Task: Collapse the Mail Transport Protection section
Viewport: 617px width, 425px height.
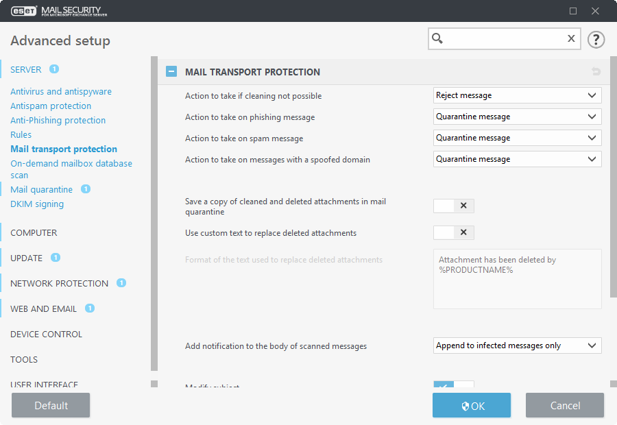Action: [x=169, y=71]
